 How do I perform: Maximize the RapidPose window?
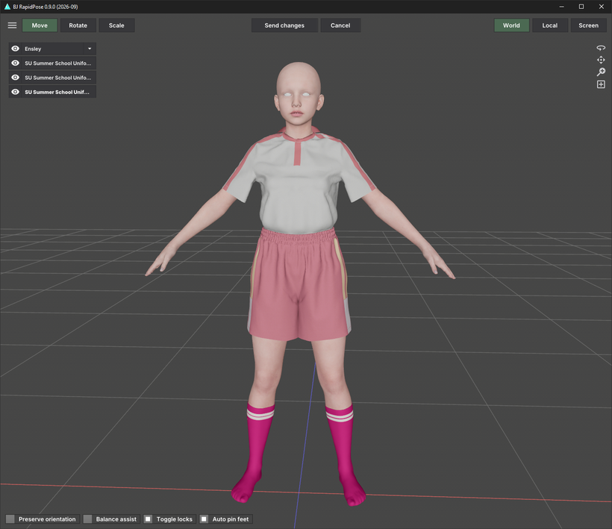[581, 7]
